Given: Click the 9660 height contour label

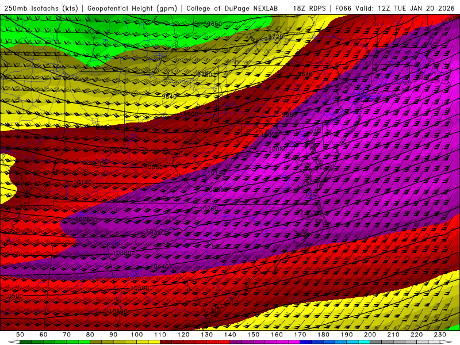Looking at the screenshot, I should pos(214,24).
